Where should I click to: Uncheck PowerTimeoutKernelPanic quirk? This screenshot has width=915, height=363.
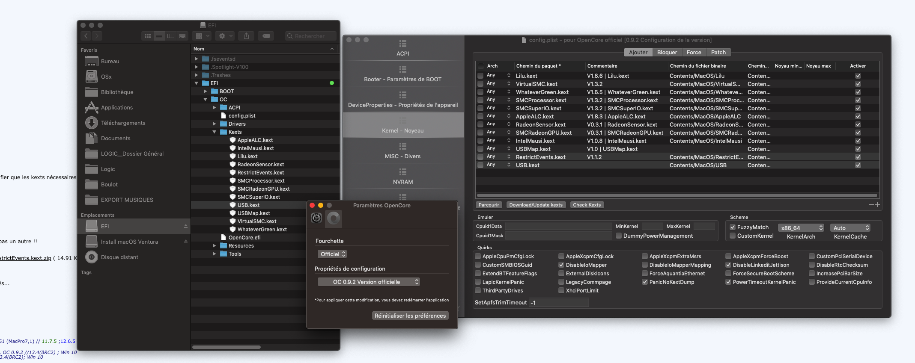[728, 282]
